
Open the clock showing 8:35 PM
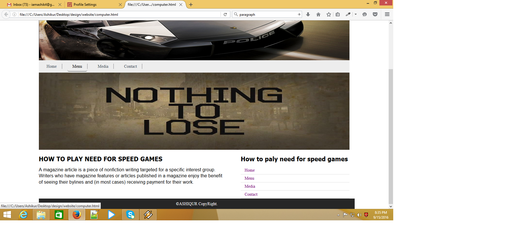pyautogui.click(x=381, y=215)
